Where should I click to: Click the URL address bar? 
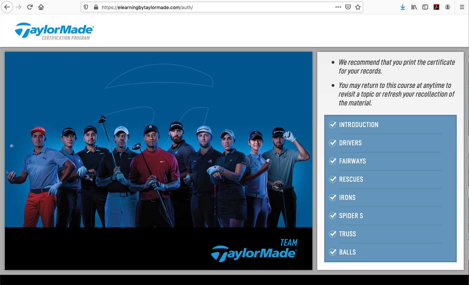[210, 7]
